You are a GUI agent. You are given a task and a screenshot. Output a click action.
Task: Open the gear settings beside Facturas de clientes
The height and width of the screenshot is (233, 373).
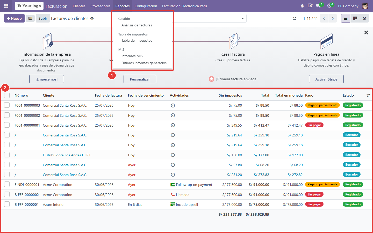coord(92,18)
